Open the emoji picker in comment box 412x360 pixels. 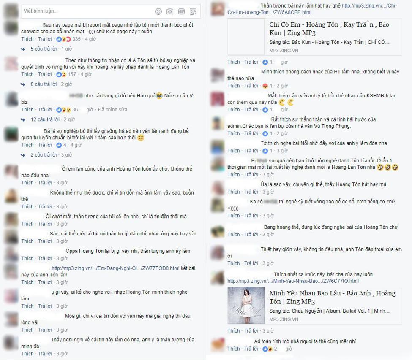tap(158, 11)
